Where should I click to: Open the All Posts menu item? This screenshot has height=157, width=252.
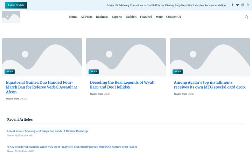[x=86, y=17]
